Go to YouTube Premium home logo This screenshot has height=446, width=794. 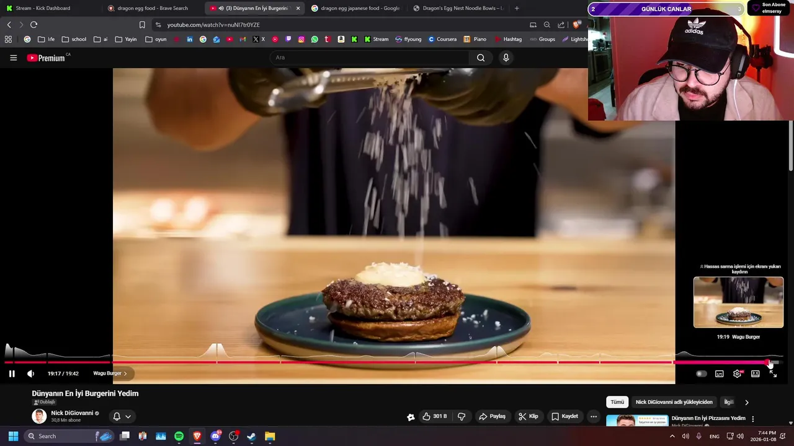pos(46,58)
